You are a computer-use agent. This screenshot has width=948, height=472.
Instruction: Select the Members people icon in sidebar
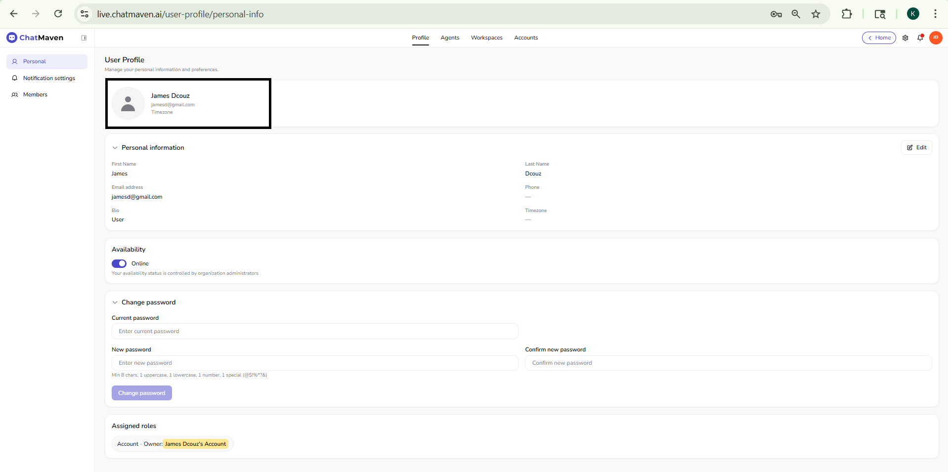point(15,94)
